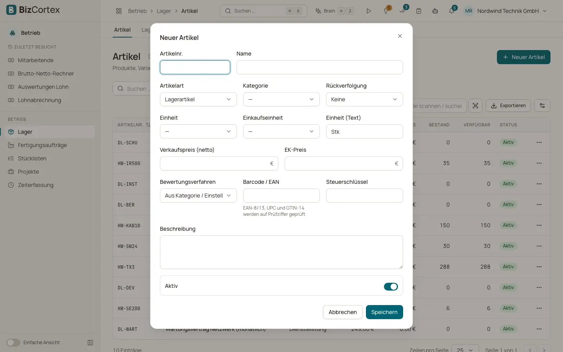The width and height of the screenshot is (563, 352).
Task: Click into the Beschreibung text area
Action: (x=281, y=252)
